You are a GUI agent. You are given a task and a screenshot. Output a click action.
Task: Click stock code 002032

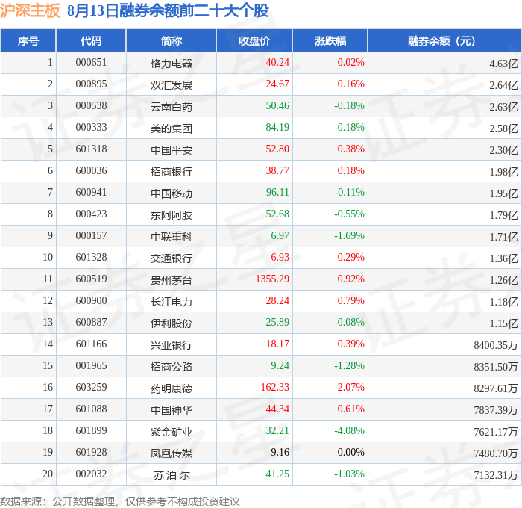tap(91, 474)
